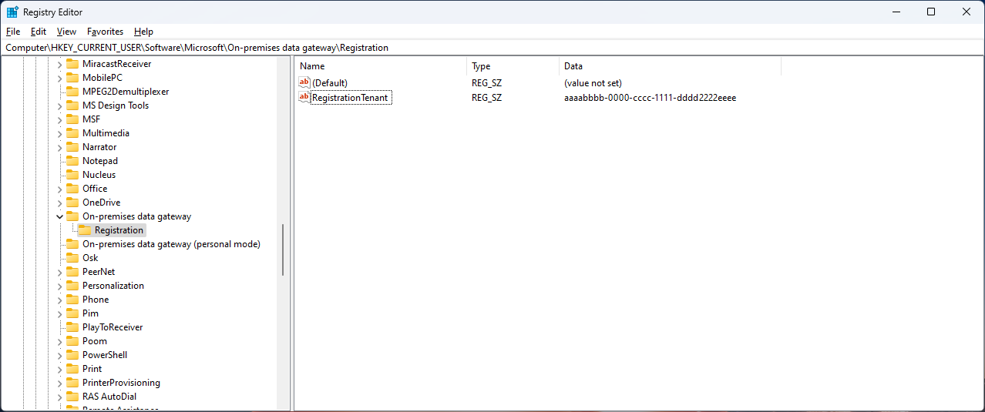Screen dimensions: 985x412
Task: Click the OneDrive folder icon
Action: click(72, 203)
